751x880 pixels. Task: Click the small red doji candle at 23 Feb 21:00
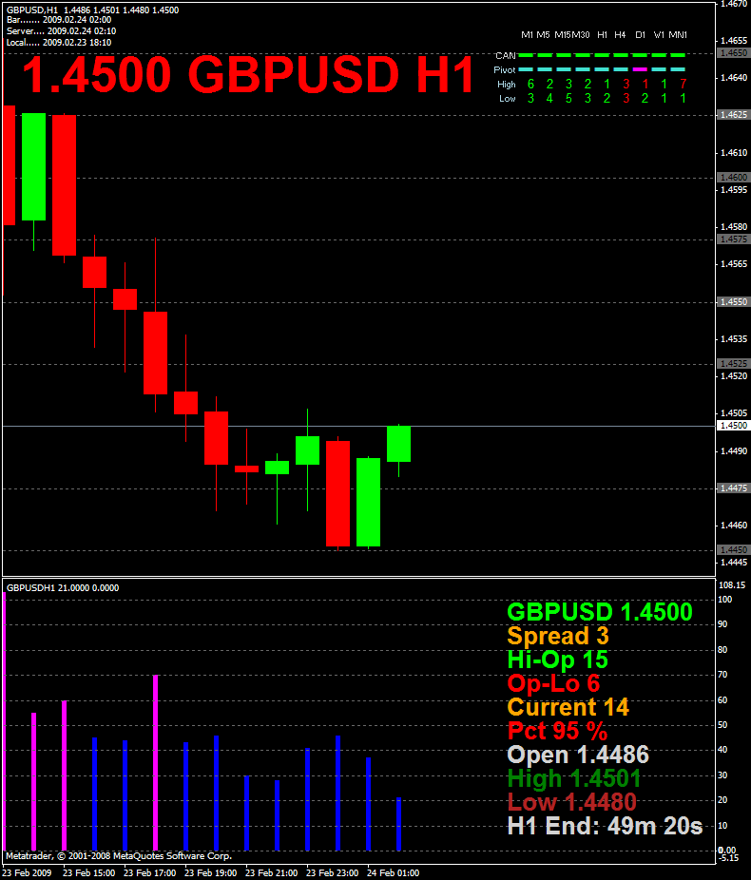246,469
